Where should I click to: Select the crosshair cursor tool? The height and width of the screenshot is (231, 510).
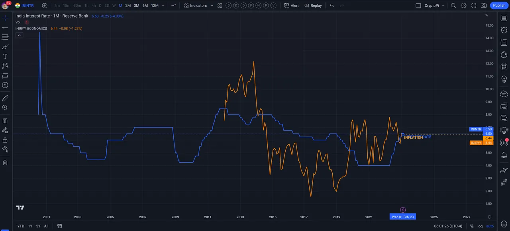tap(5, 18)
